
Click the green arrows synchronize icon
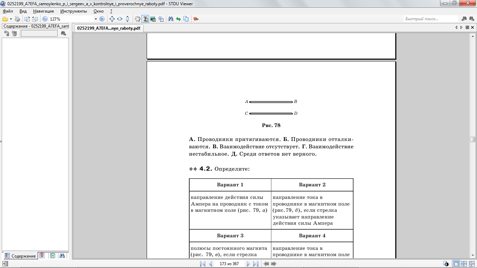click(x=178, y=19)
